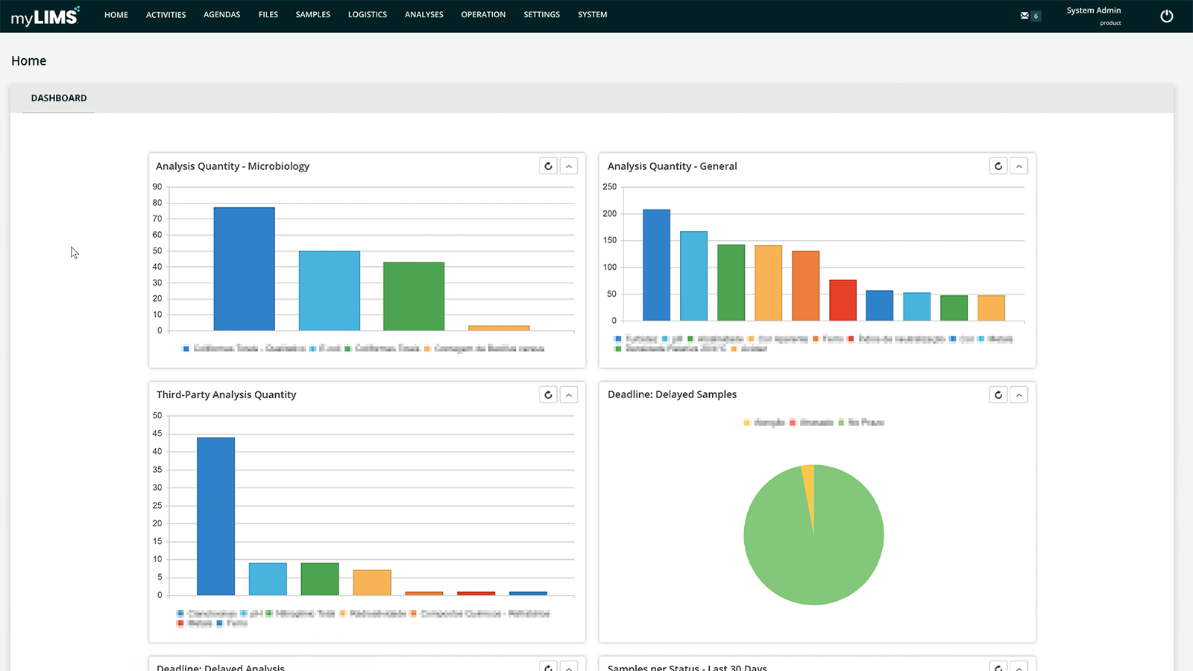Click the power logout icon

[x=1167, y=16]
